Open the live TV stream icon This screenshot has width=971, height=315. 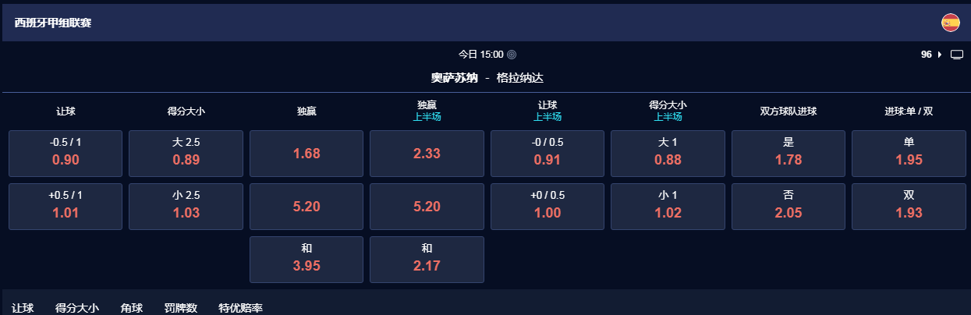957,55
